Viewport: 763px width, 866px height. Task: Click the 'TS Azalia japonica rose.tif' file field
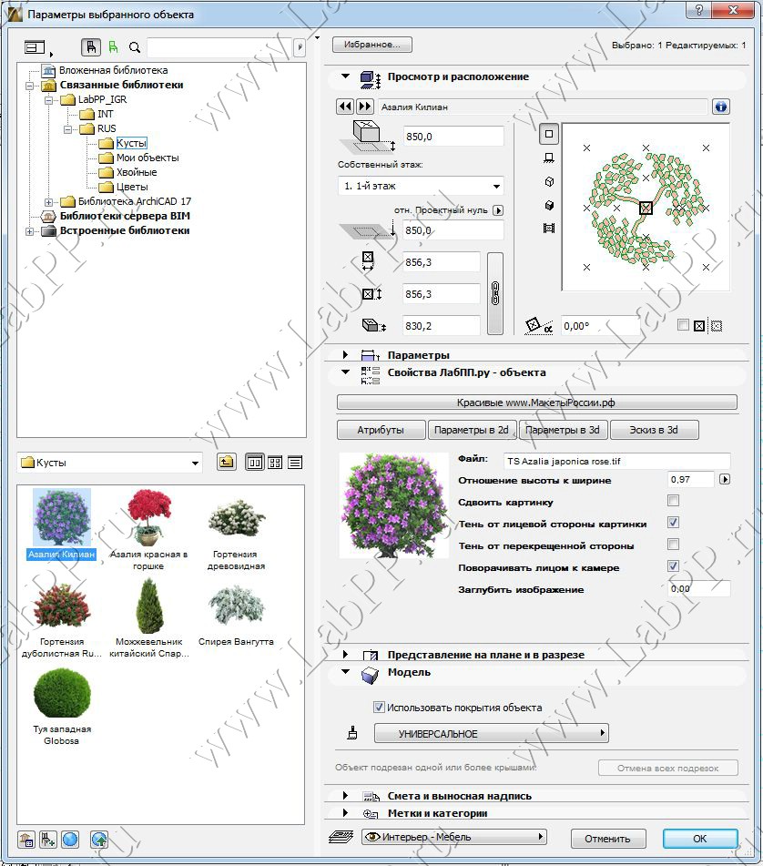coord(616,461)
